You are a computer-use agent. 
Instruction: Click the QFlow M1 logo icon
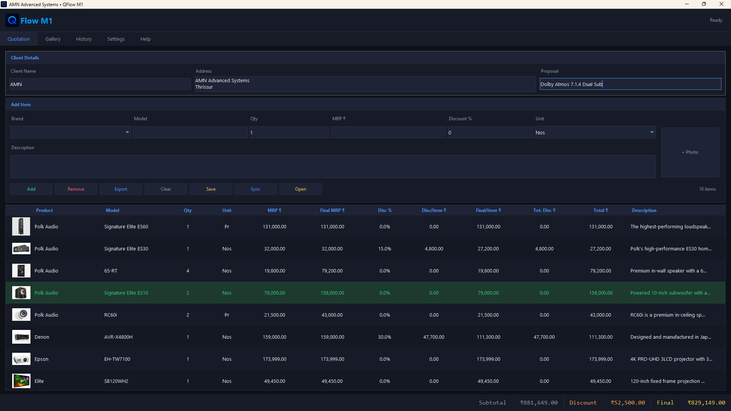[x=12, y=21]
